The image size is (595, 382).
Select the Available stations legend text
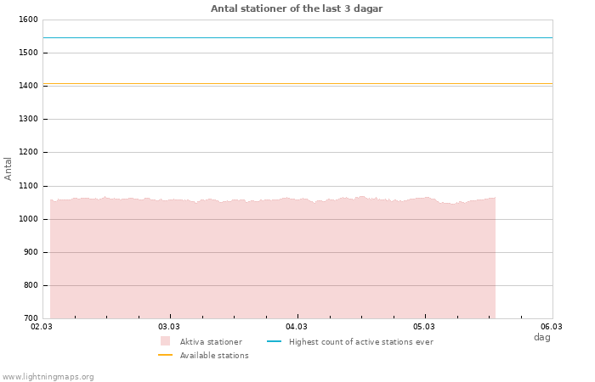214,356
